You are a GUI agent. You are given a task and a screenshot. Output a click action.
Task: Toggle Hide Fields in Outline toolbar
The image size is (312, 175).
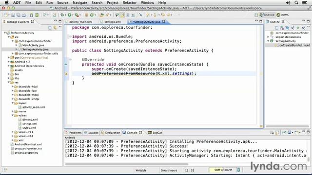(287, 28)
